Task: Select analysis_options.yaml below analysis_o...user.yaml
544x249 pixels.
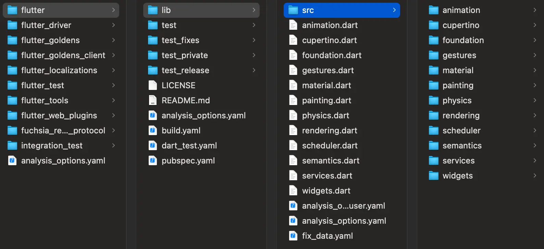Action: click(344, 221)
